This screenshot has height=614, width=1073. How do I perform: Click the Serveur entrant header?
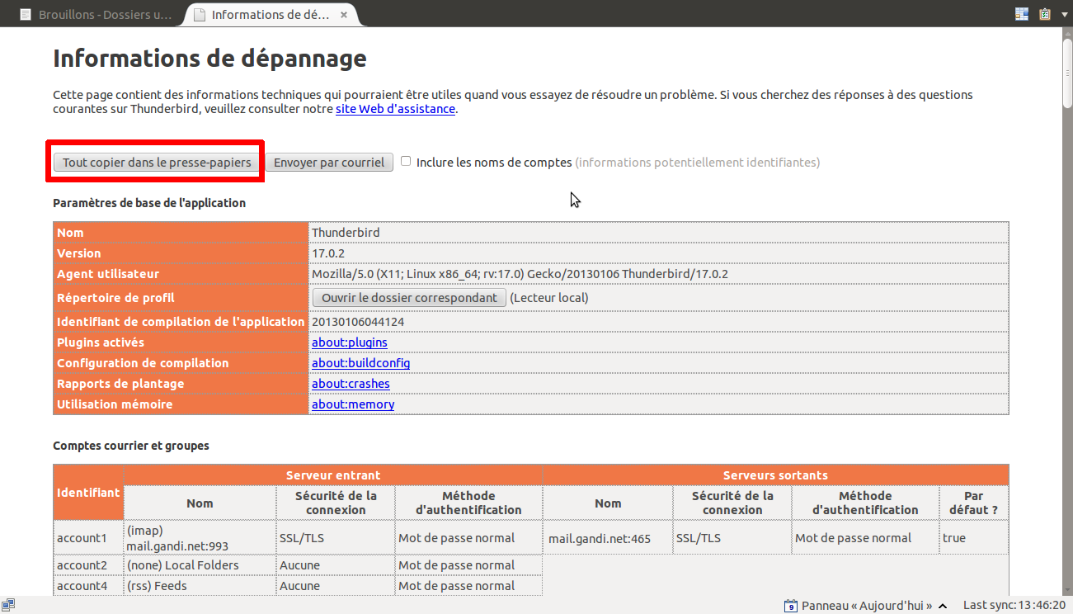333,475
